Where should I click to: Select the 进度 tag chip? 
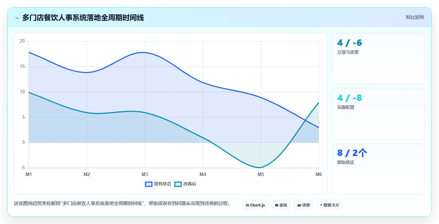coord(304,205)
